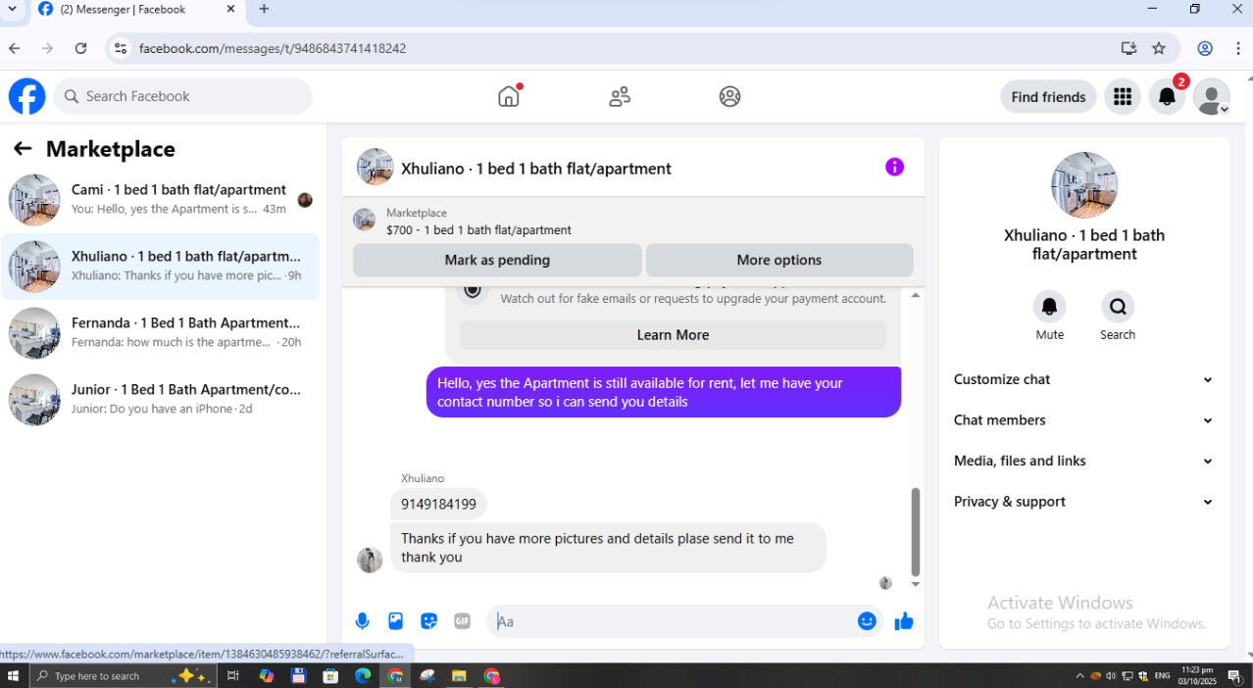Expand Customize chat section

pos(1083,379)
